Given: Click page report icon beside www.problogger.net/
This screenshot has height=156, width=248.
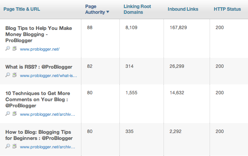Looking at the screenshot, I should 15,48.
